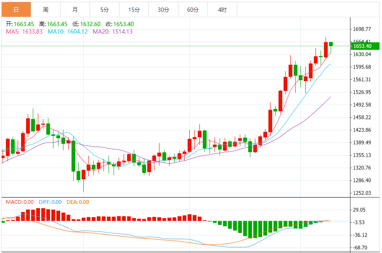Switch to the 月 monthly tab
This screenshot has width=382, height=253.
pos(75,10)
